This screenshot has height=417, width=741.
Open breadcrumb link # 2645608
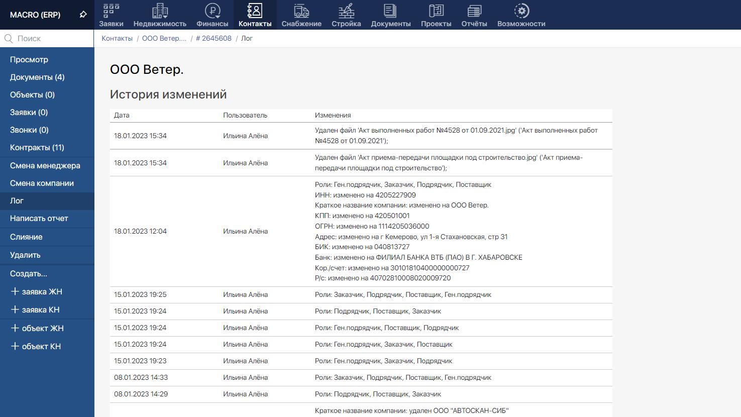[x=214, y=38]
